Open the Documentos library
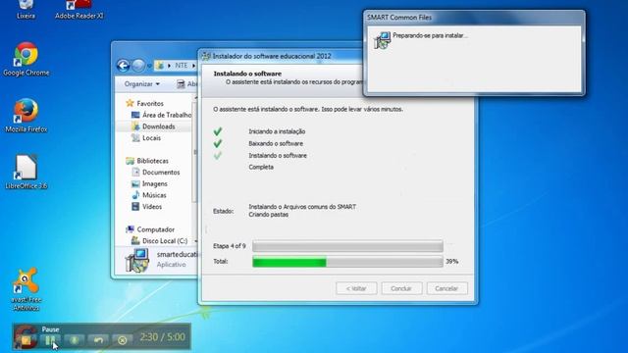The height and width of the screenshot is (353, 628). (156, 173)
